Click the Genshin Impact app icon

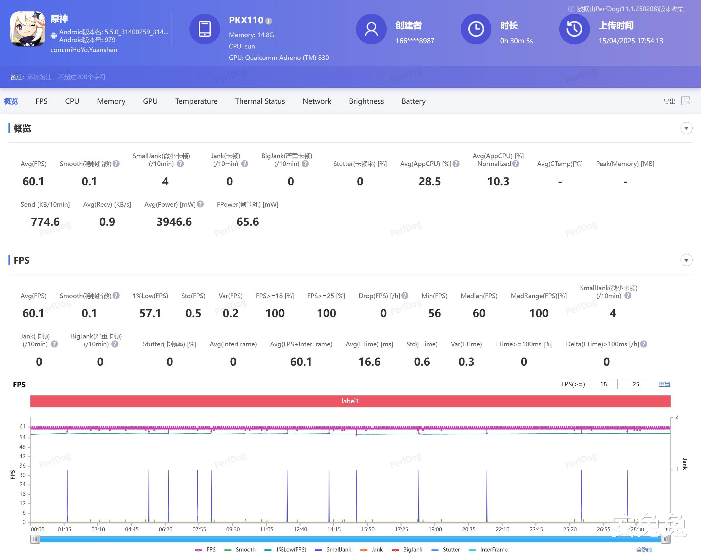27,29
